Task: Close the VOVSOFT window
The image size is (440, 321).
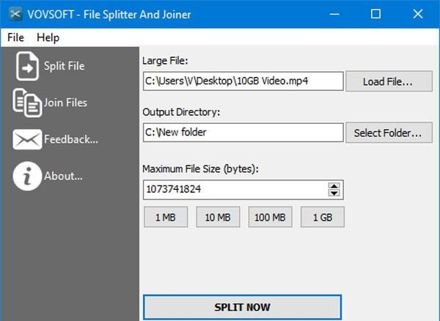Action: pos(418,14)
